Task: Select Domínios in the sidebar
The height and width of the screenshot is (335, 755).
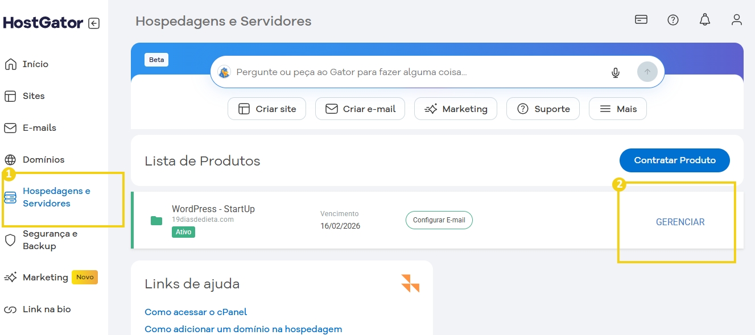Action: pyautogui.click(x=43, y=159)
